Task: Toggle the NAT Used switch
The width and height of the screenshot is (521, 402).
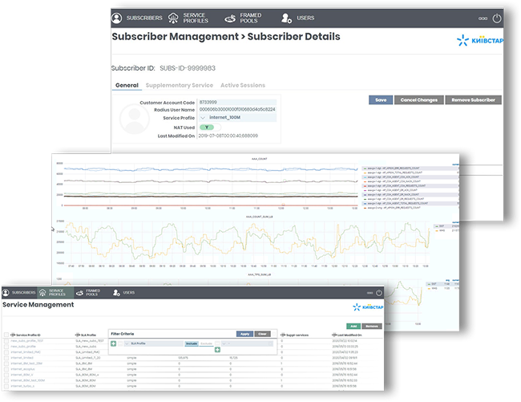Action: (207, 127)
